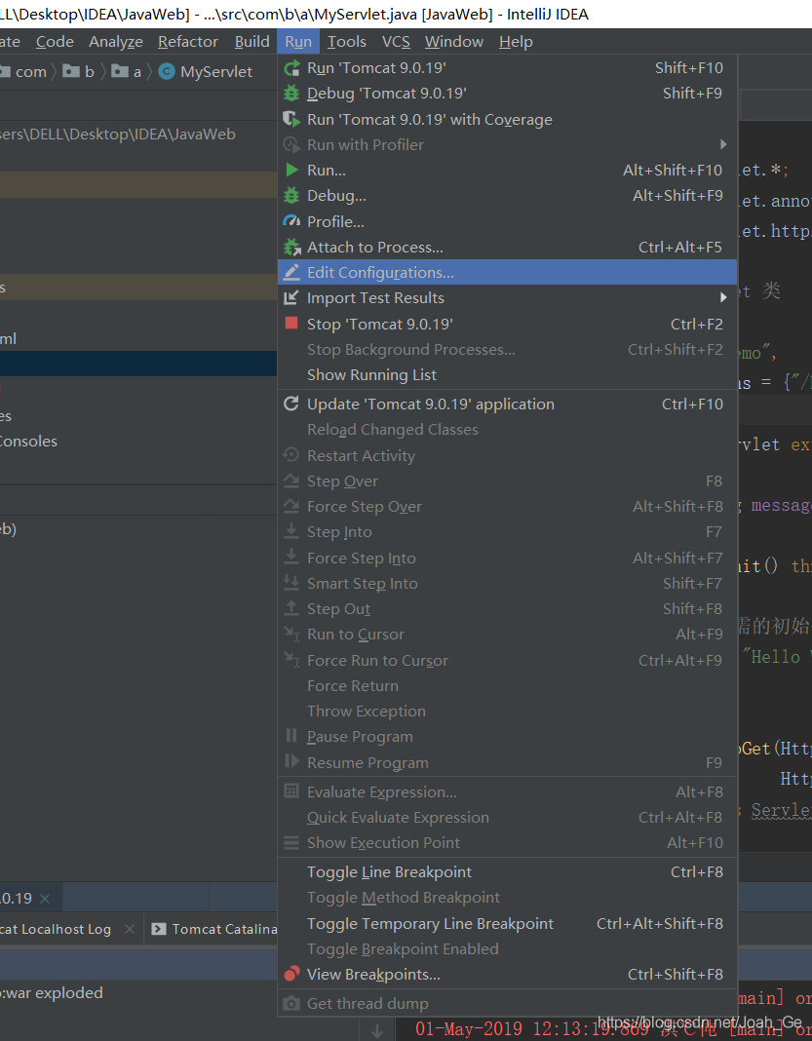Viewport: 812px width, 1041px height.
Task: Expand the Import Test Results submenu arrow
Action: coord(723,297)
